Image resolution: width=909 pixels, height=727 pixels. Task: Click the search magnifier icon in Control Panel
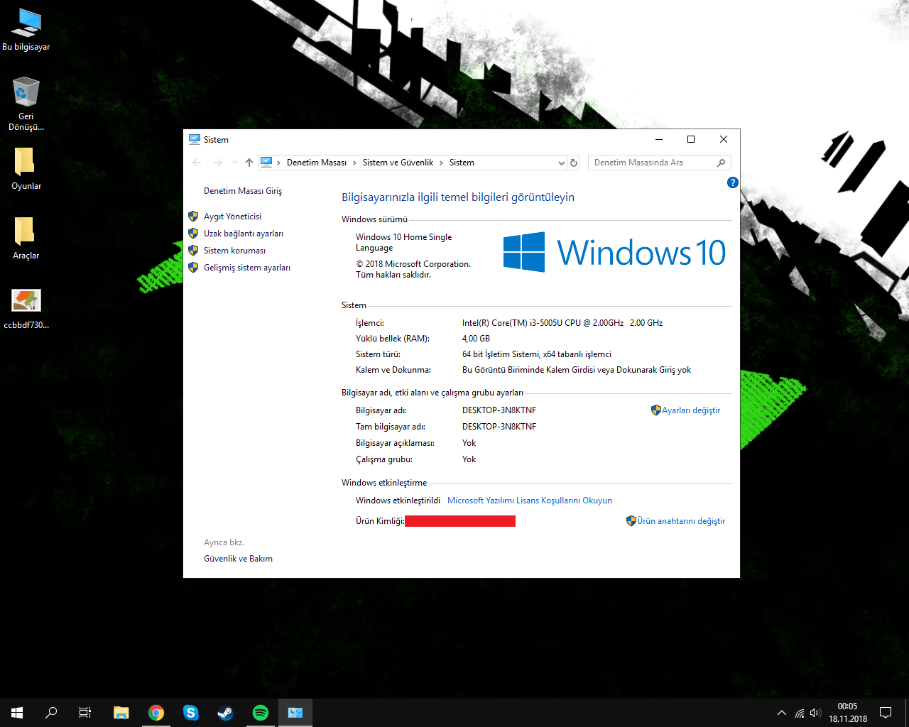coord(721,163)
